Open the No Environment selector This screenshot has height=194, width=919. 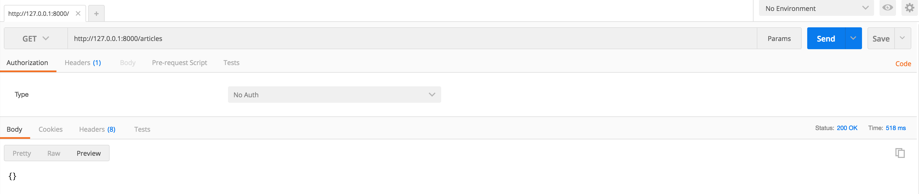pos(816,8)
